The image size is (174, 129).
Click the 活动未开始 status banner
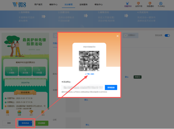click(25, 83)
